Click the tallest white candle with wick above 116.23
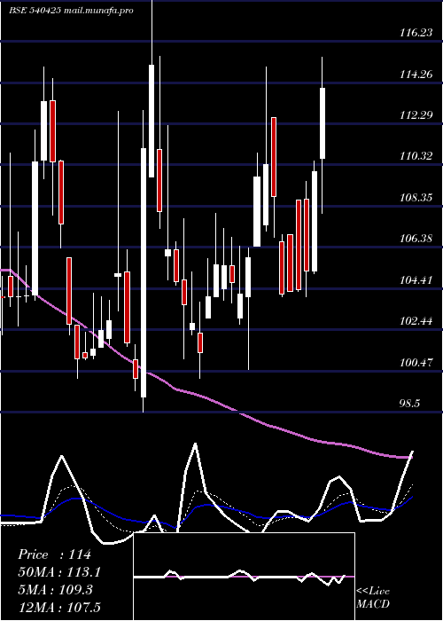443x621 pixels. coord(152,121)
